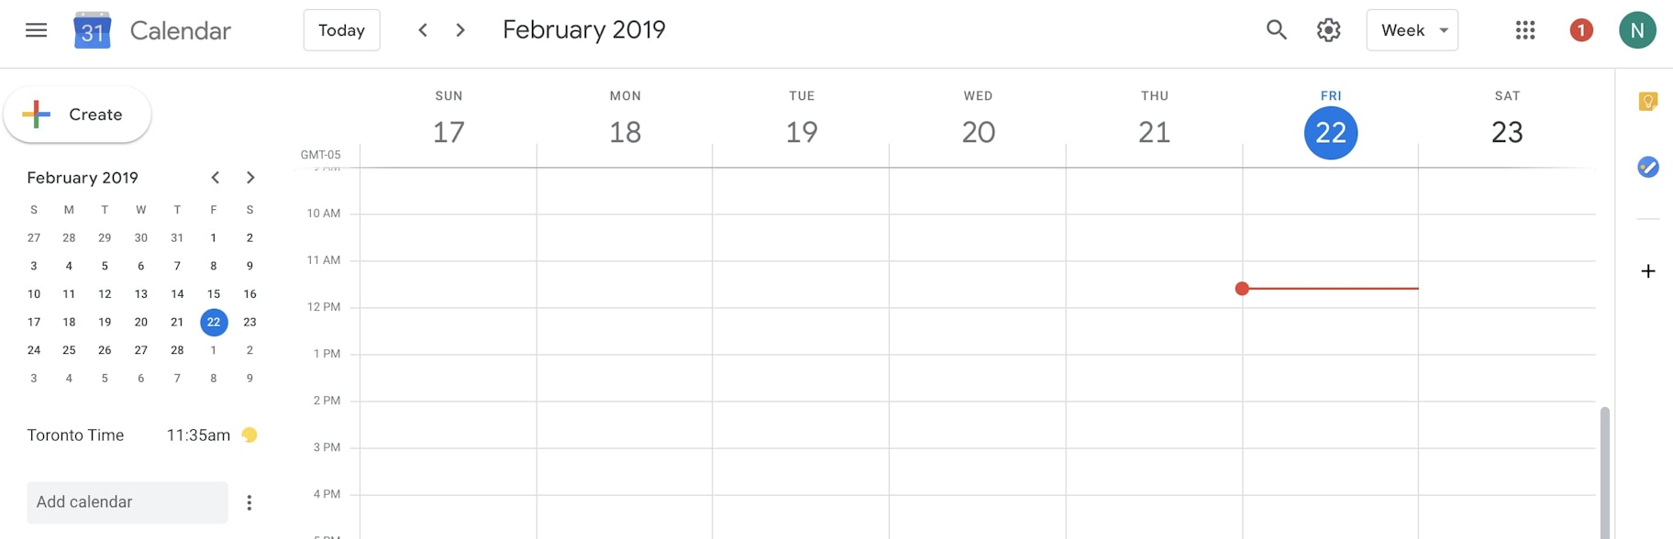Open the account avatar labeled N
The height and width of the screenshot is (539, 1673).
(x=1637, y=30)
